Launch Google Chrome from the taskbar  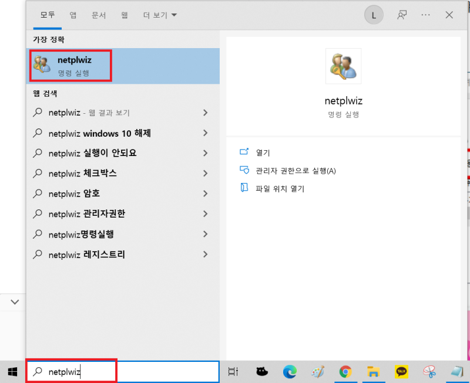[x=346, y=371]
